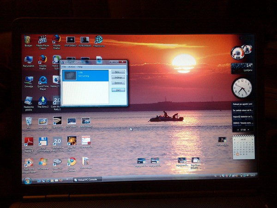Open the GenerateP... PDF file icon

pyautogui.click(x=86, y=142)
